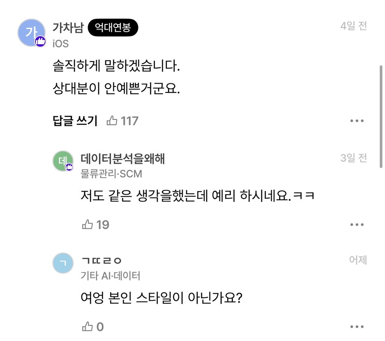Open the three-dot menu on 데이터분석을왜해's reply
385x341 pixels.
tap(357, 224)
